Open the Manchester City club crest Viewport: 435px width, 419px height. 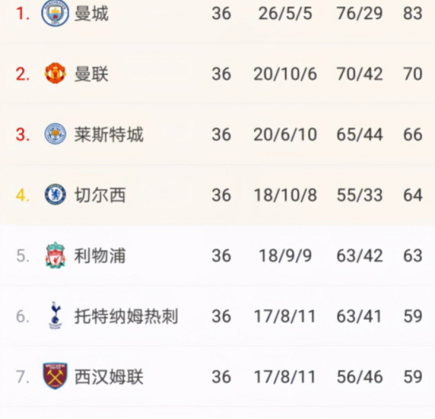click(55, 14)
